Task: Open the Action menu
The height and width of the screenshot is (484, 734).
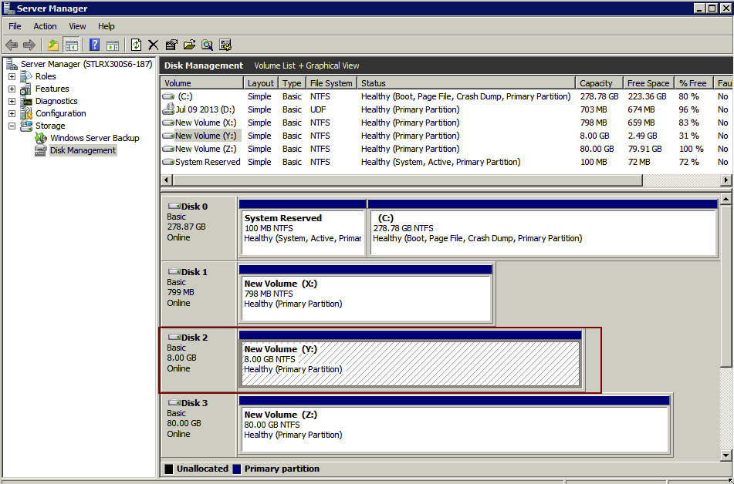Action: (x=45, y=26)
